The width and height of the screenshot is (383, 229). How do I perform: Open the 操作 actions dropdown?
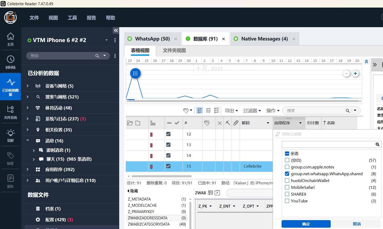click(x=273, y=111)
